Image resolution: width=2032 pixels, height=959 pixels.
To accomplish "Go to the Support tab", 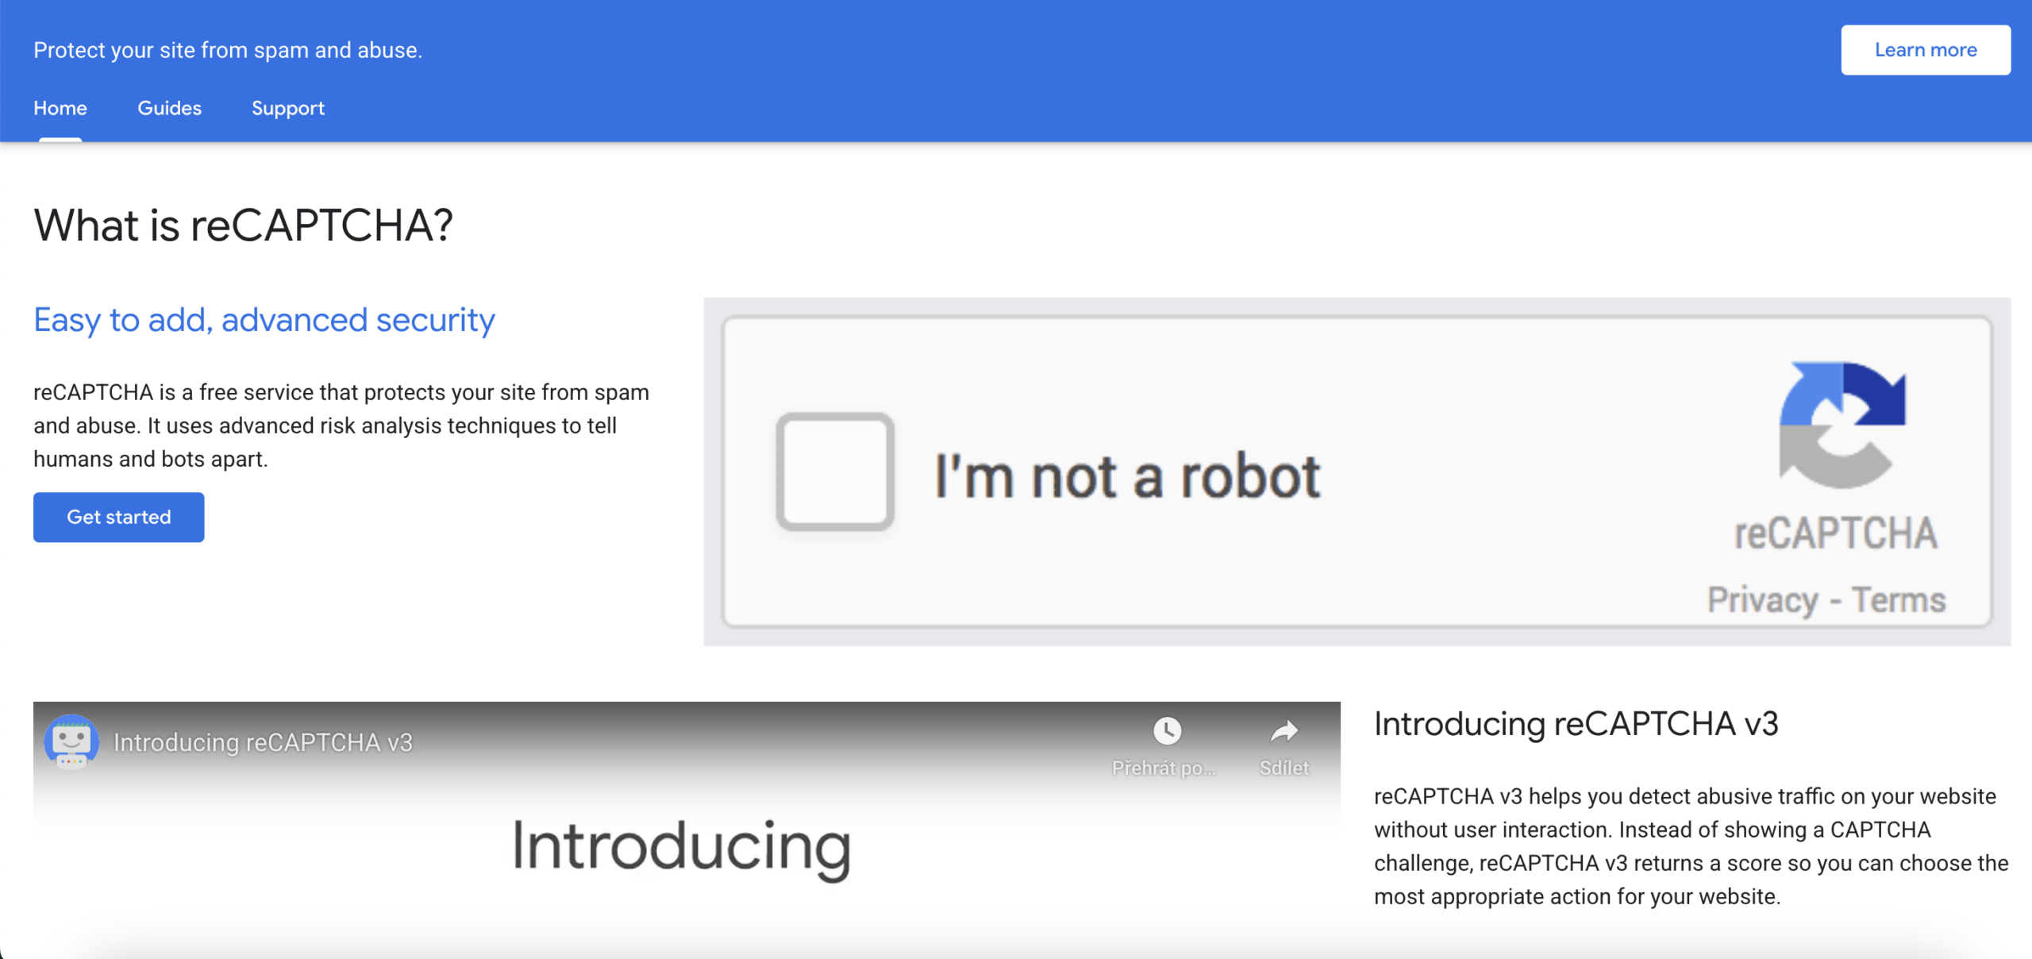I will [x=288, y=108].
